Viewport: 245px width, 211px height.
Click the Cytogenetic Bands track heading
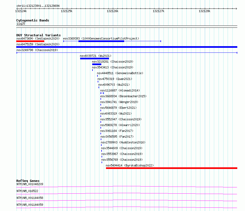(33, 20)
